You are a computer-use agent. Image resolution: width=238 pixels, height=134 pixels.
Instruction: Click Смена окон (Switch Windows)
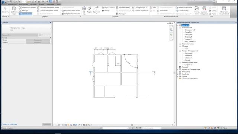click(x=197, y=10)
